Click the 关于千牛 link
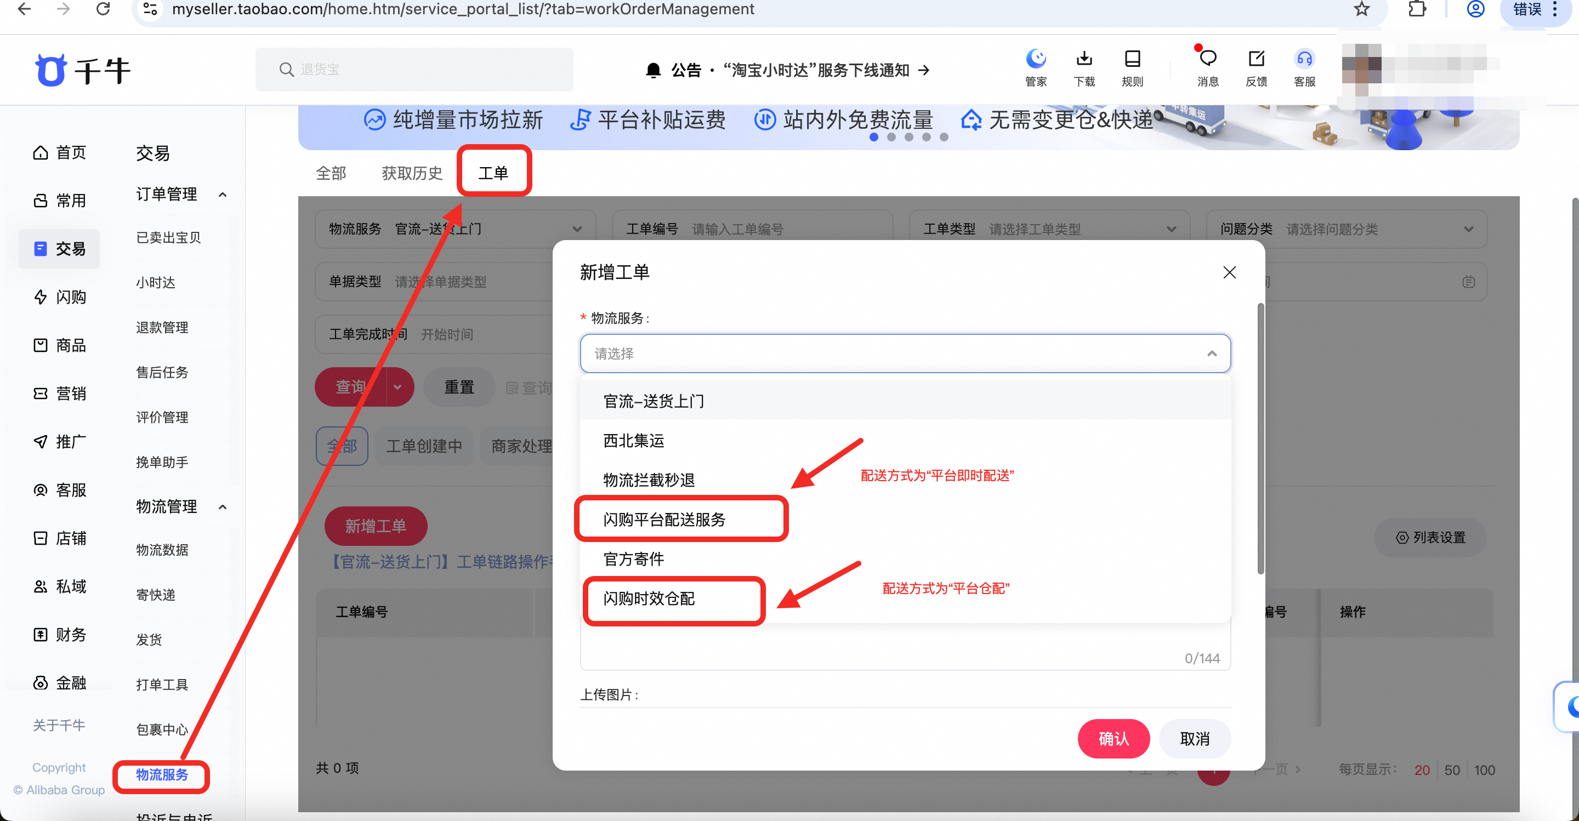This screenshot has height=821, width=1579. [58, 725]
